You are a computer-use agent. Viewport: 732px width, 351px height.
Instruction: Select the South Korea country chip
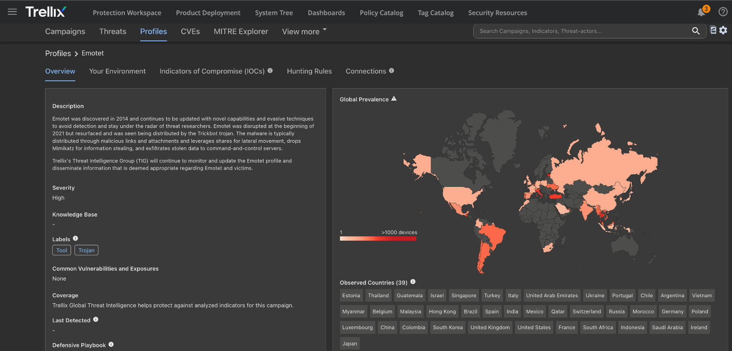448,327
